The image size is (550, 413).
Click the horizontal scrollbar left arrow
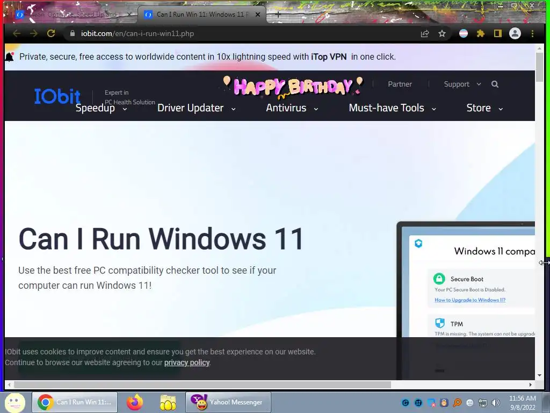tap(9, 384)
